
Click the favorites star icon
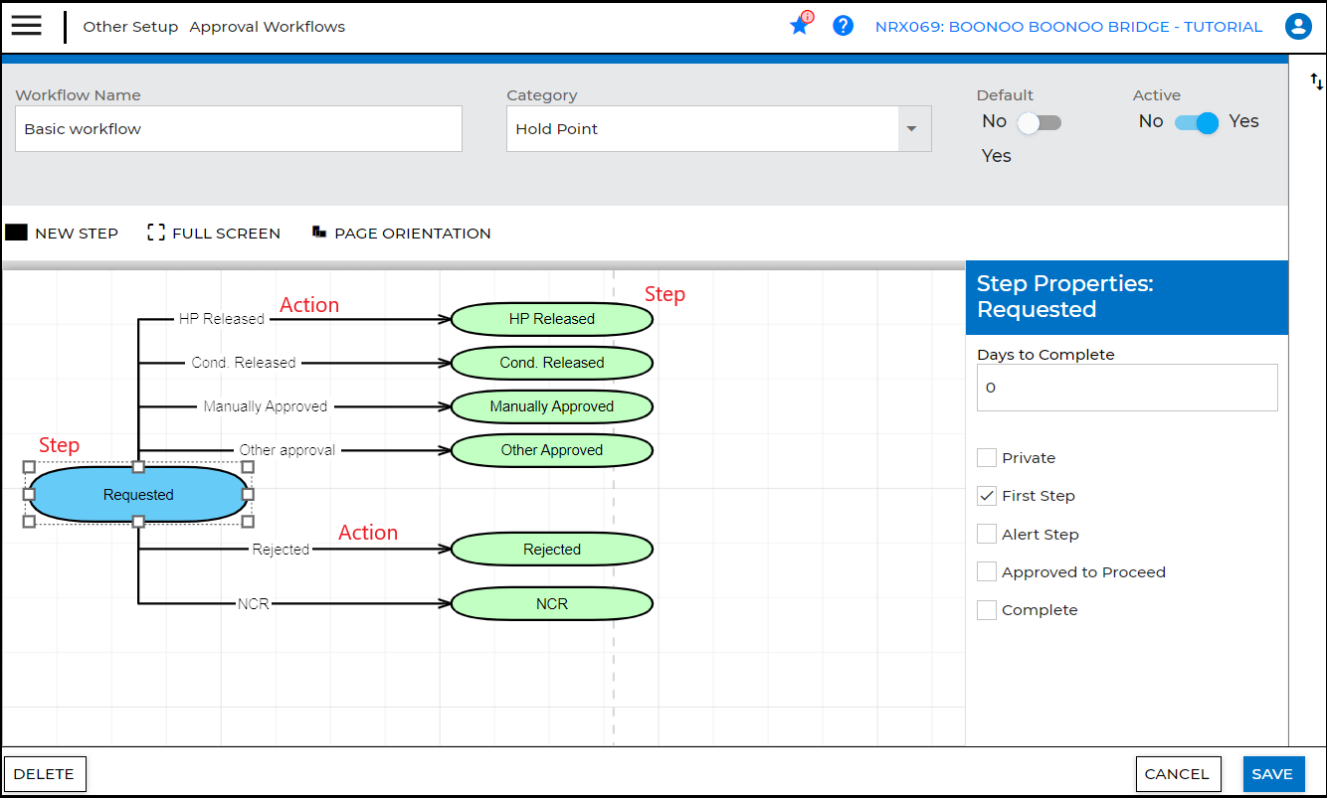(x=800, y=26)
